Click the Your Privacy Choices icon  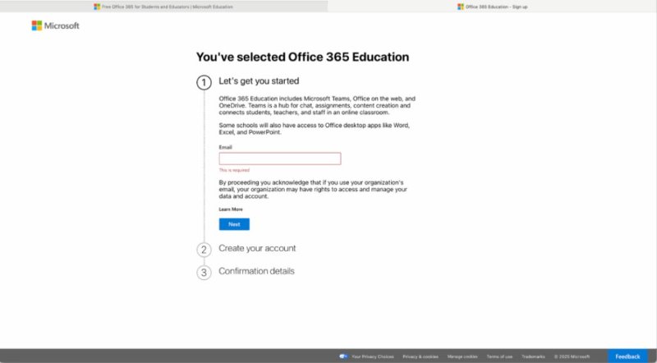[343, 356]
